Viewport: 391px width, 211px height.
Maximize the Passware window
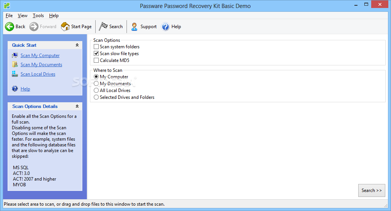pyautogui.click(x=366, y=5)
